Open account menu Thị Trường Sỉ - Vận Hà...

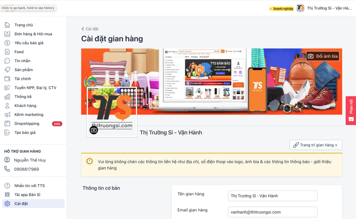[324, 8]
